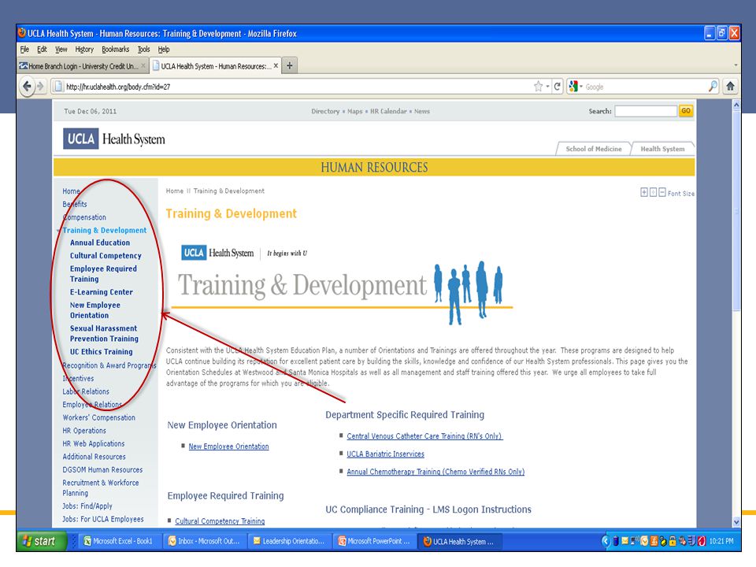Image resolution: width=756 pixels, height=567 pixels.
Task: Close the Home Branch Login tab
Action: (143, 65)
